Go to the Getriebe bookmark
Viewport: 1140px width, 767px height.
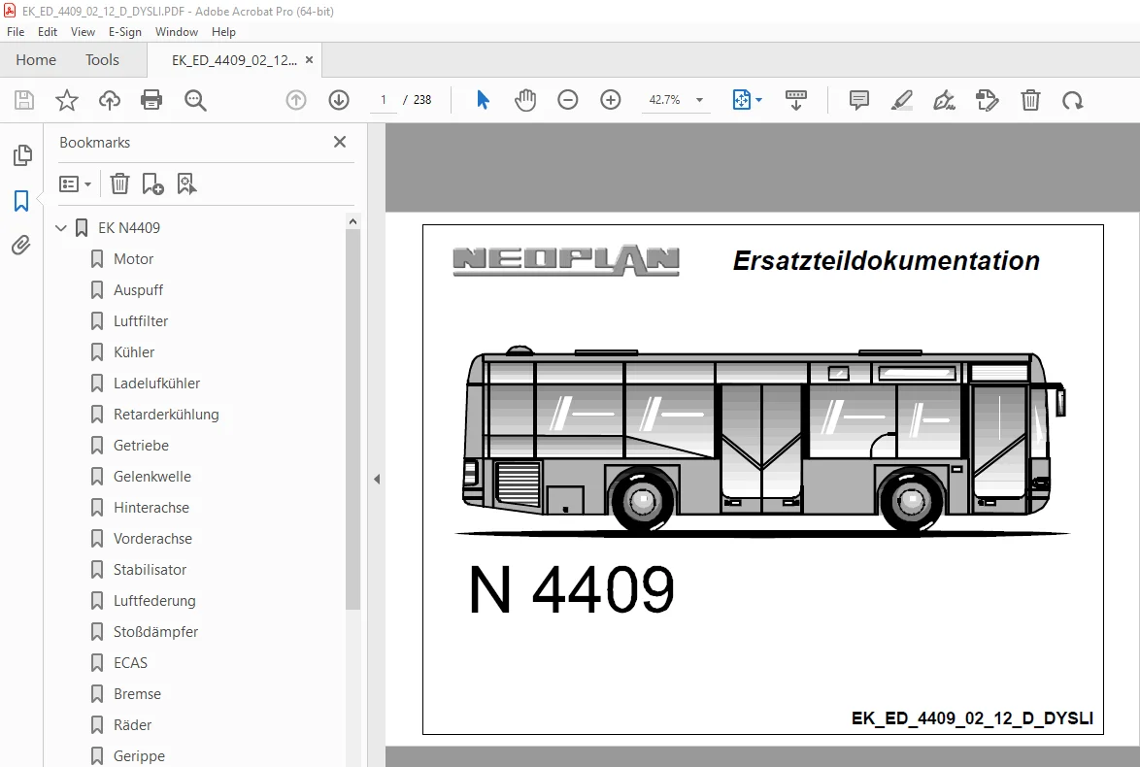[141, 445]
